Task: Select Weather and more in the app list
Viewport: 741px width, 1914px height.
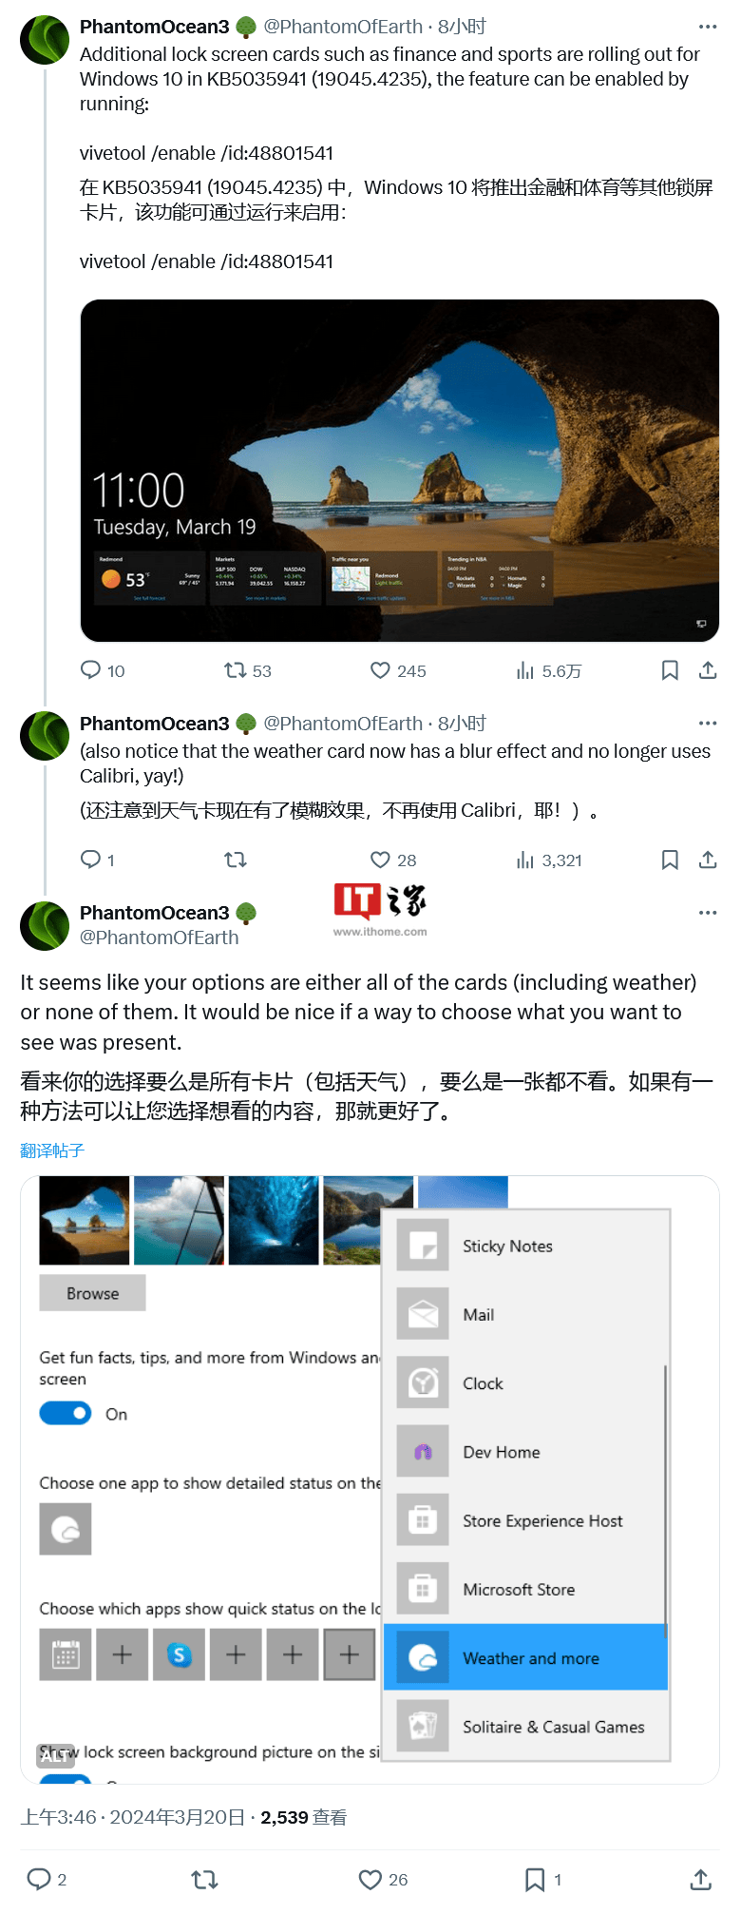Action: [525, 1657]
